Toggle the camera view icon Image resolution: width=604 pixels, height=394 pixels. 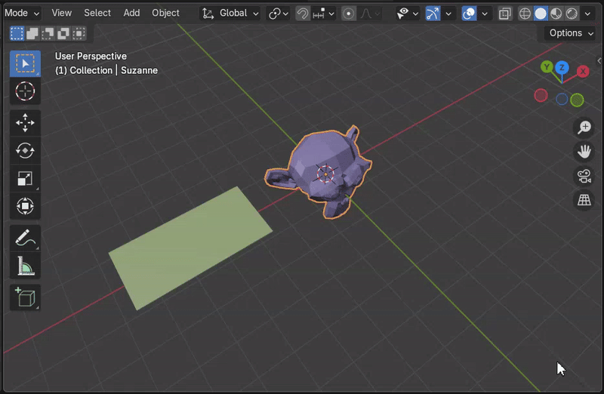(x=584, y=176)
